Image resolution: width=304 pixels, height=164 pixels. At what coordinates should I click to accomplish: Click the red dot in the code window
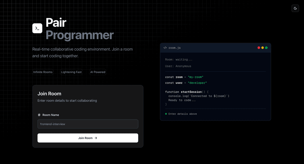click(x=259, y=48)
